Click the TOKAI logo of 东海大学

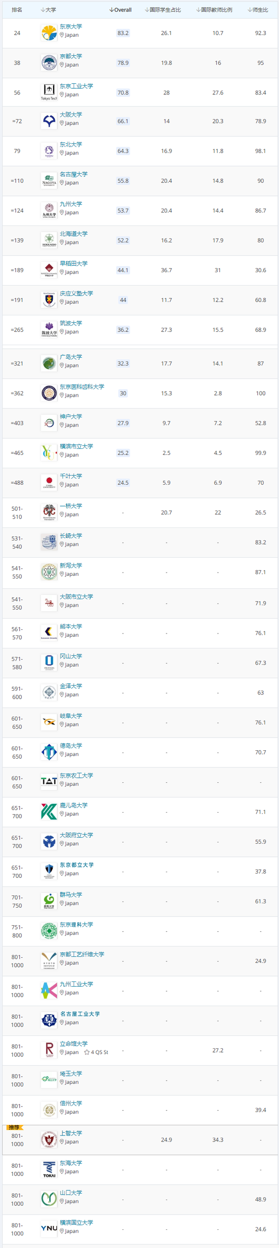tap(49, 1168)
